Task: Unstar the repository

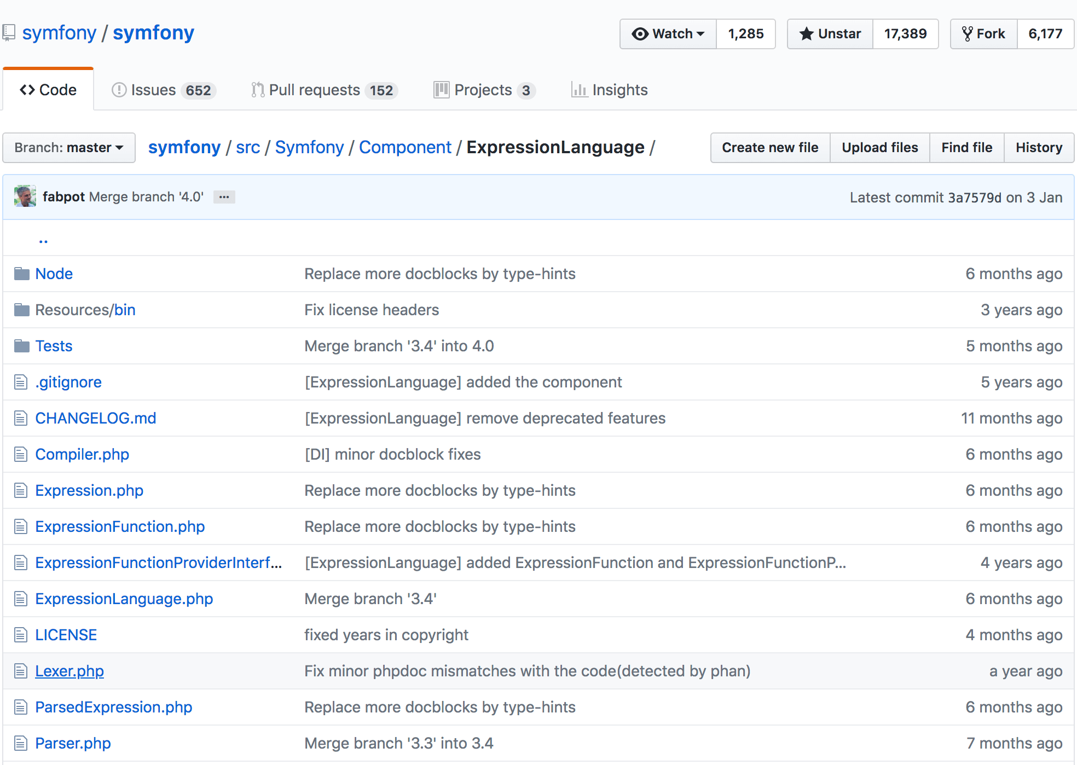Action: (x=830, y=34)
